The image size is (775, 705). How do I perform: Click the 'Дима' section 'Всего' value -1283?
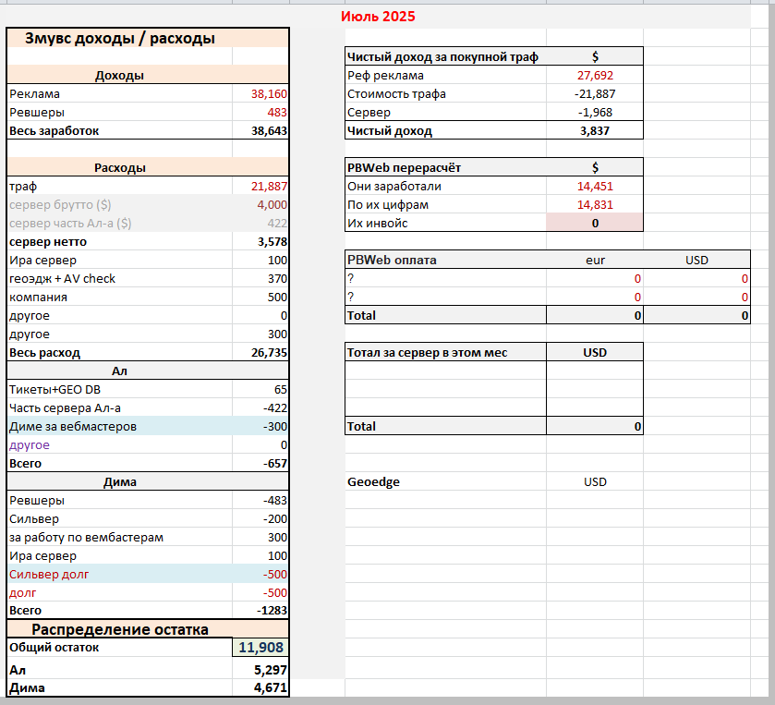(x=272, y=611)
